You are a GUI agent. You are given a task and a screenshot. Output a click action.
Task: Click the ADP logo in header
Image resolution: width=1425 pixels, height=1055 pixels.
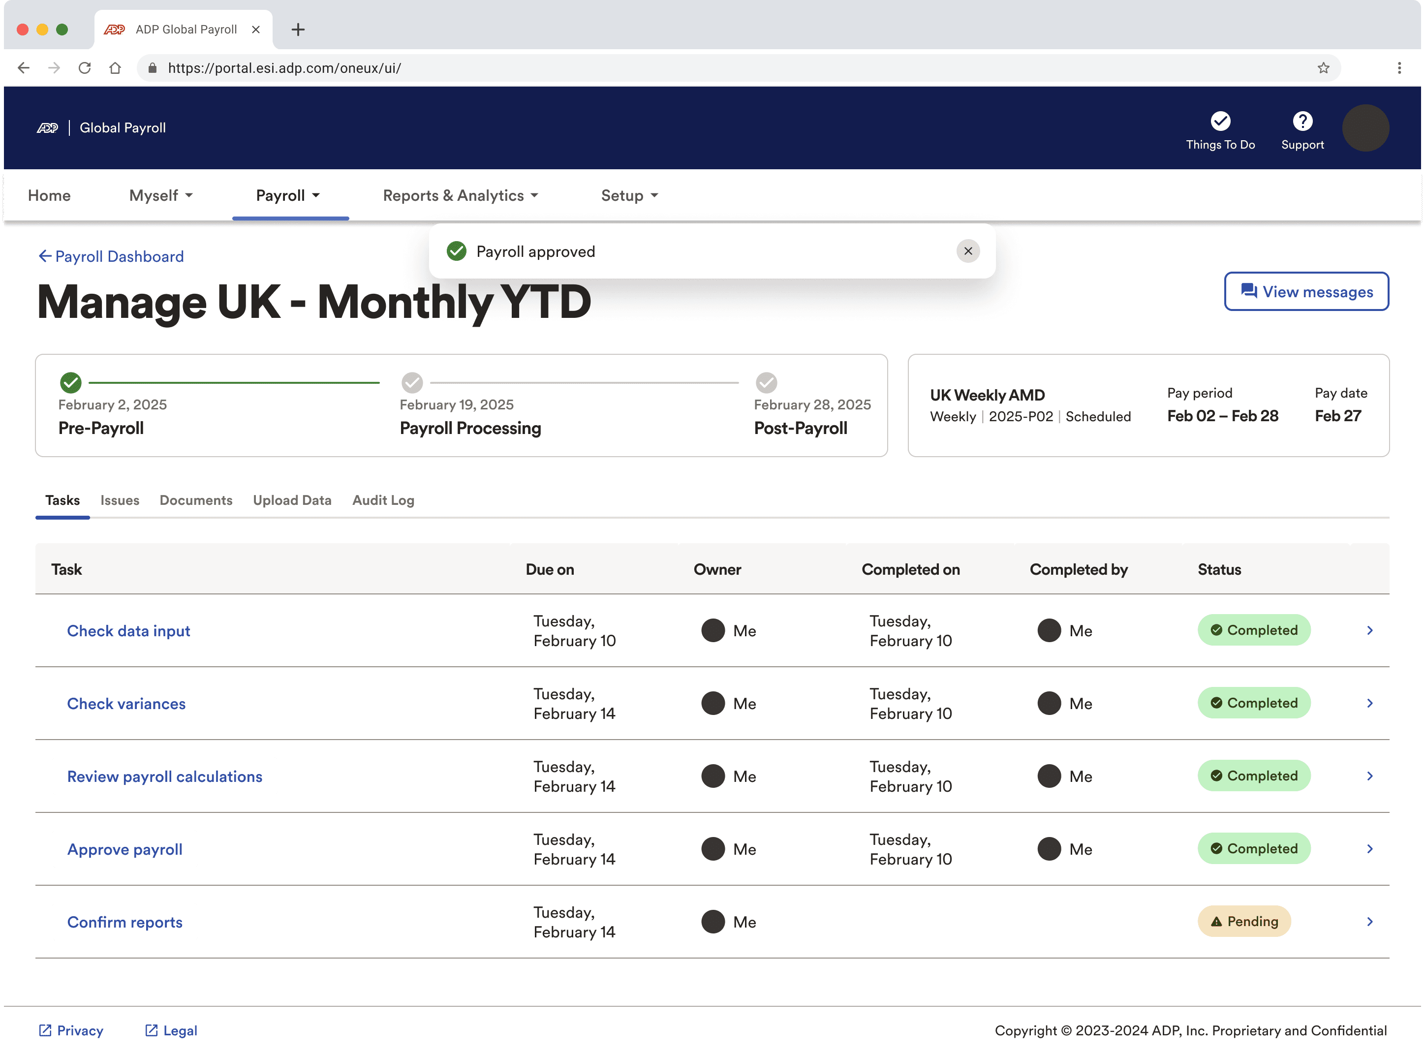[48, 128]
